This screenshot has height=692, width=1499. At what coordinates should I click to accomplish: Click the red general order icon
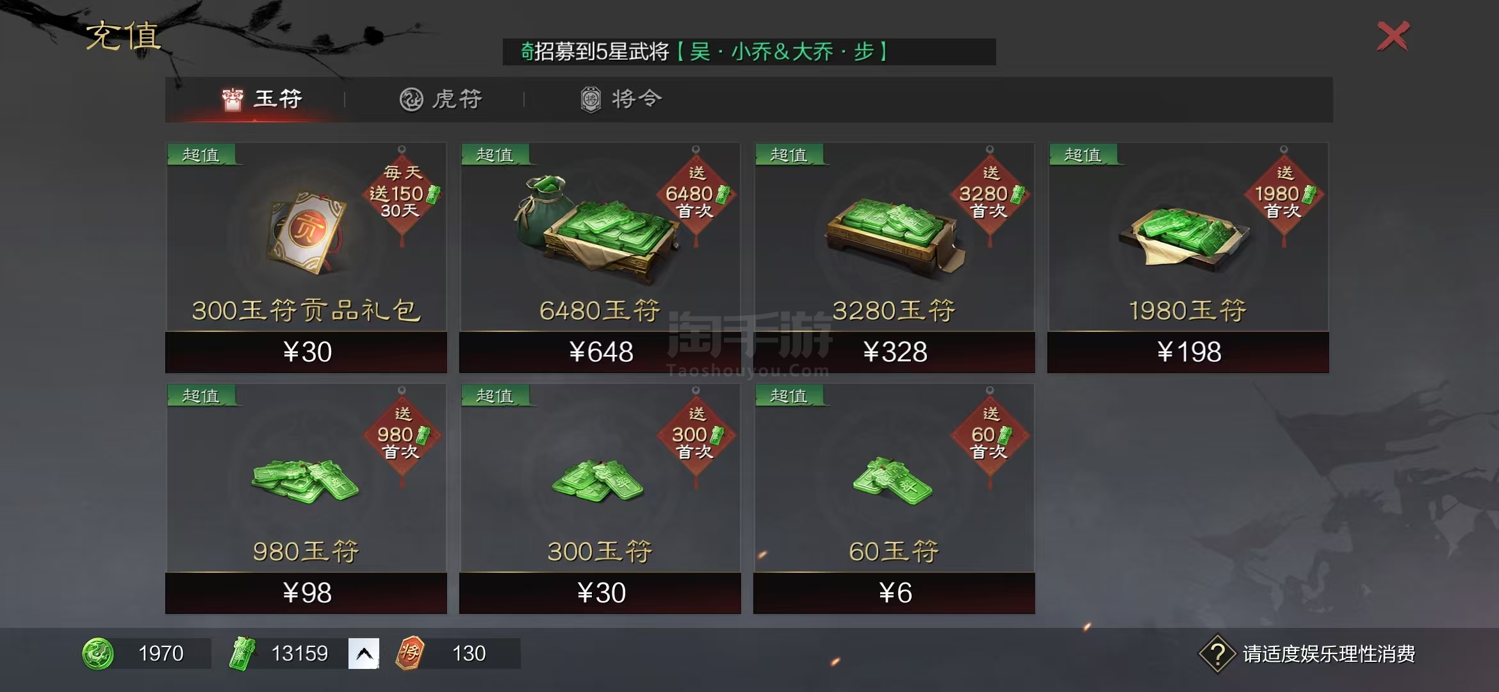click(410, 654)
